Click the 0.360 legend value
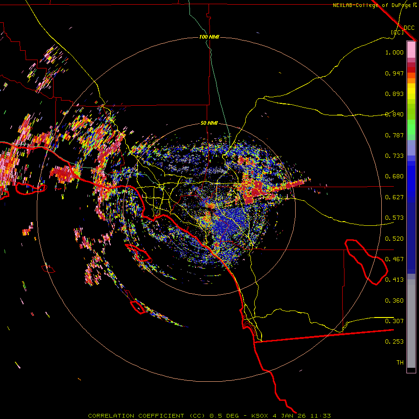The height and width of the screenshot is (419, 419). (394, 301)
